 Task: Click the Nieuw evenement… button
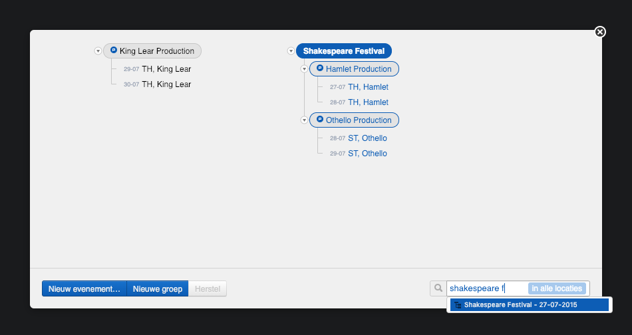point(84,289)
